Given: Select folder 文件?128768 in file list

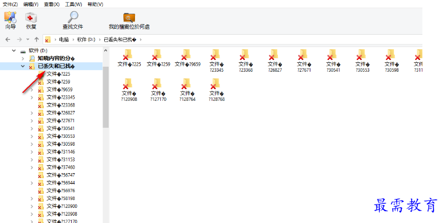Looking at the screenshot, I should [216, 90].
